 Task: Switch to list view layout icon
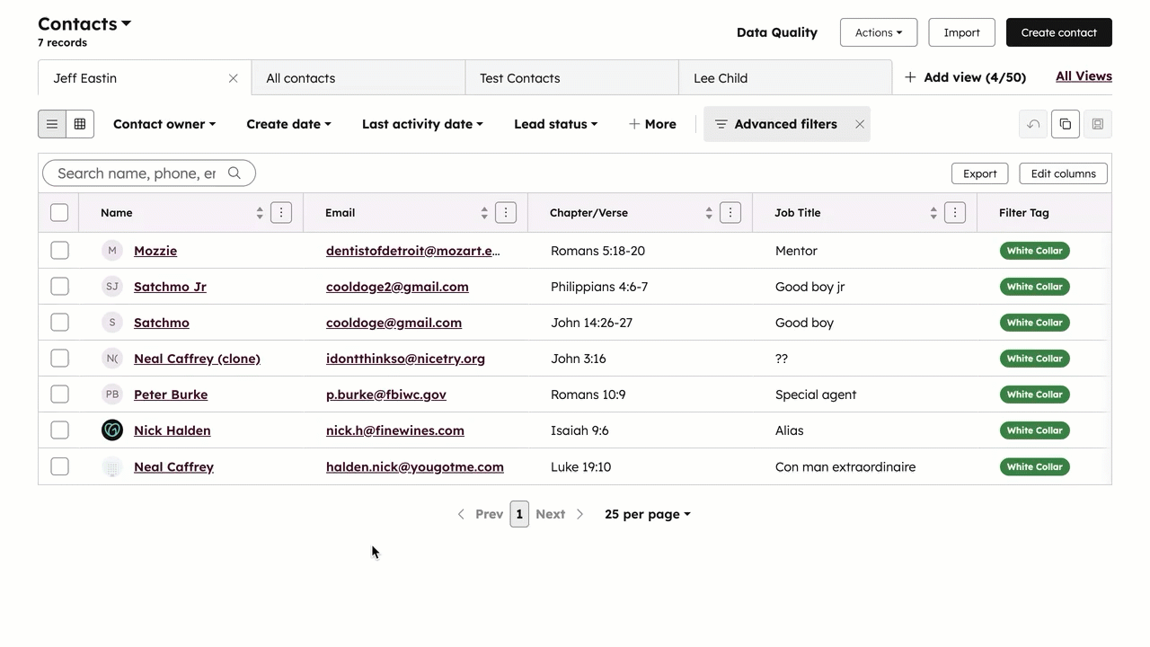pyautogui.click(x=51, y=124)
